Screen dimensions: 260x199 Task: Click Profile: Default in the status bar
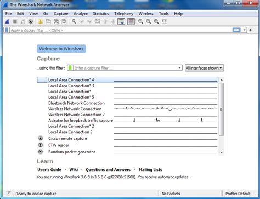238,194
